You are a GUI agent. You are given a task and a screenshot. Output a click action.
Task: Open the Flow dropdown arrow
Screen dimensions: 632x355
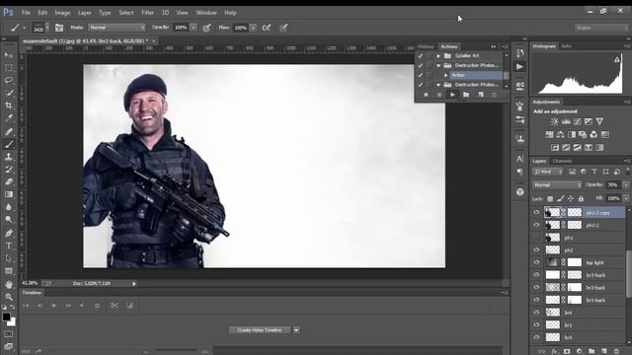(x=253, y=28)
